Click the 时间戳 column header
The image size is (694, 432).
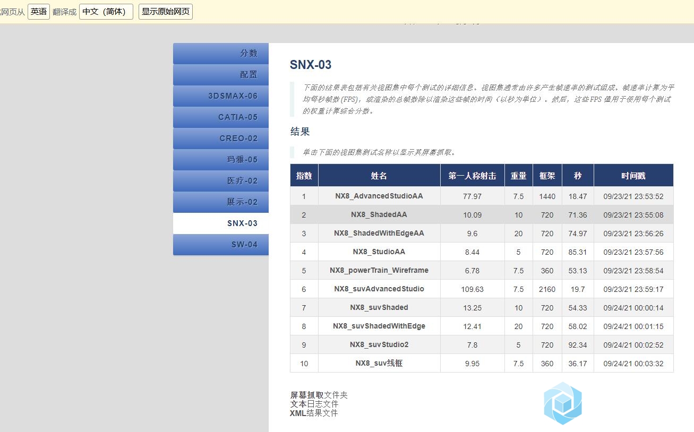(633, 176)
